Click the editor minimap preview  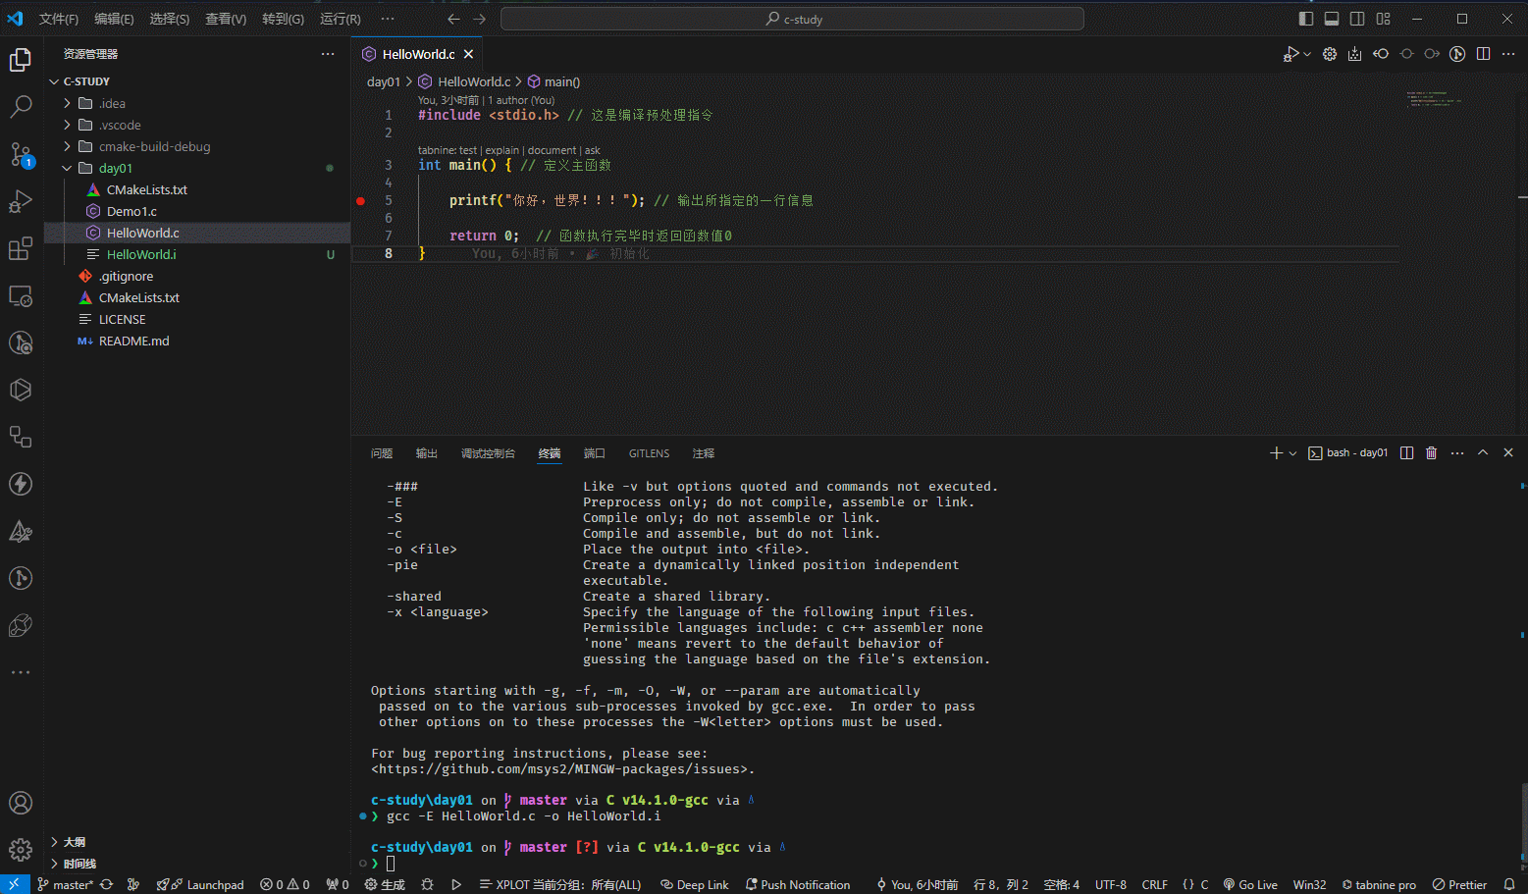click(x=1433, y=99)
